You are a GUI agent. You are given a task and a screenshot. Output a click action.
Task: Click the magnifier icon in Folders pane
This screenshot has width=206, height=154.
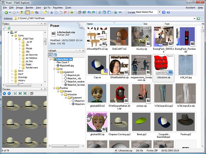coord(4,28)
